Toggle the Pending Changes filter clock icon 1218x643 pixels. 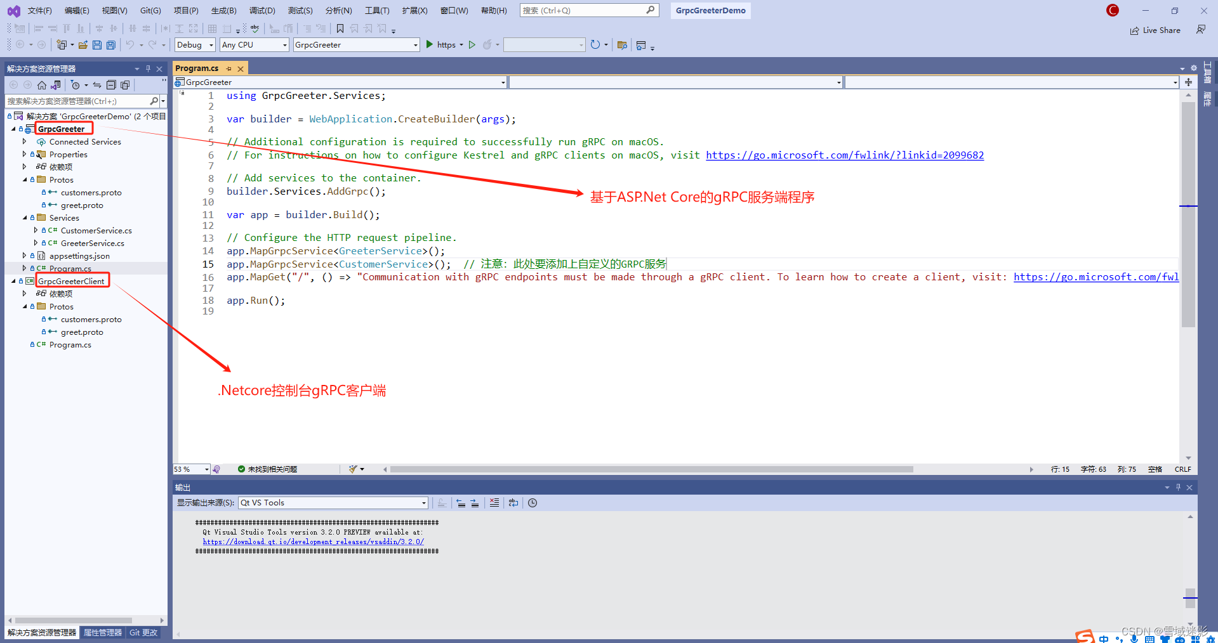[76, 85]
